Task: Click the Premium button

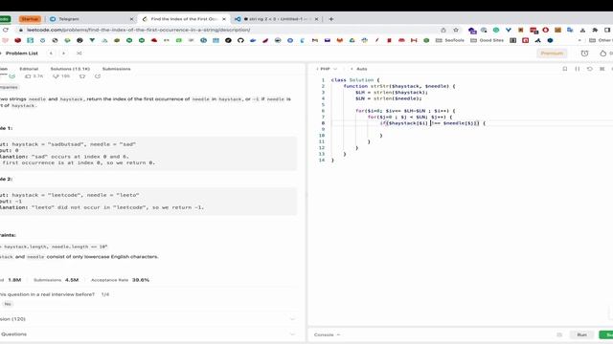Action: (x=552, y=54)
